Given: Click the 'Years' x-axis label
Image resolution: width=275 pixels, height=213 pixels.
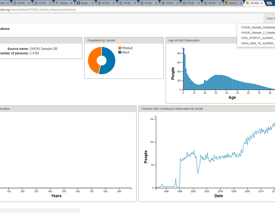Looking at the screenshot, I should (56, 196).
